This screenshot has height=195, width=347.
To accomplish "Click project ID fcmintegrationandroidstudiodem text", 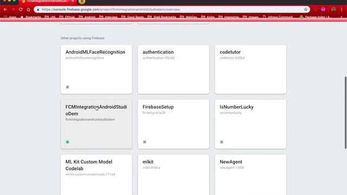I will (x=90, y=119).
